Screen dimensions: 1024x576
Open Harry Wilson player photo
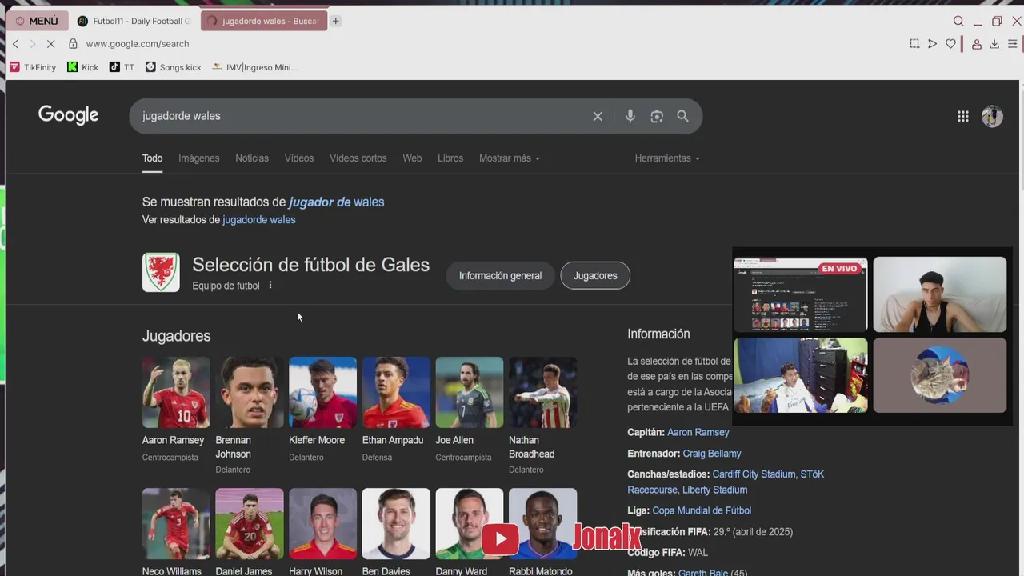322,523
